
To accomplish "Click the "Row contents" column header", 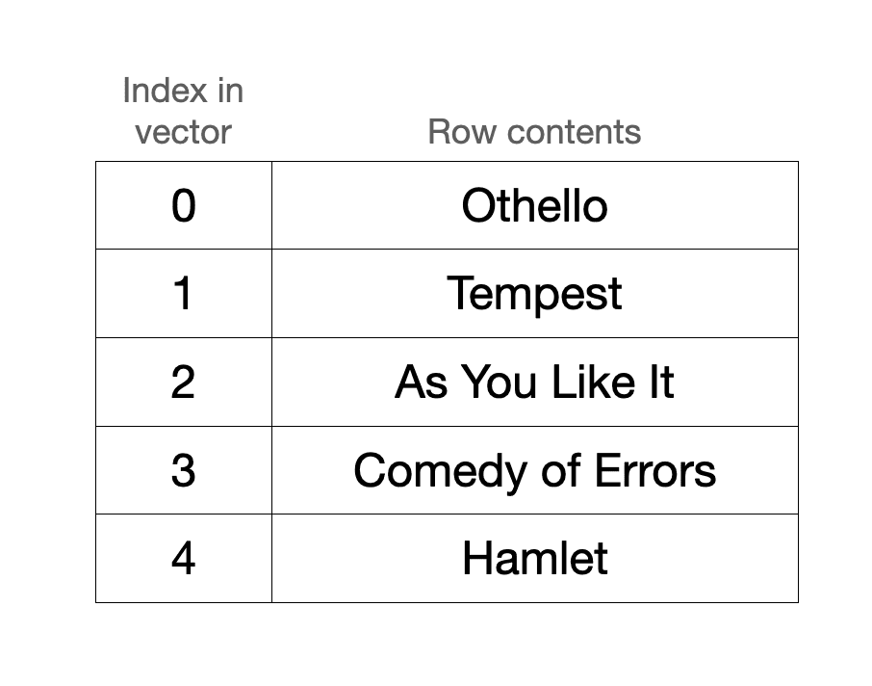I will pos(534,132).
